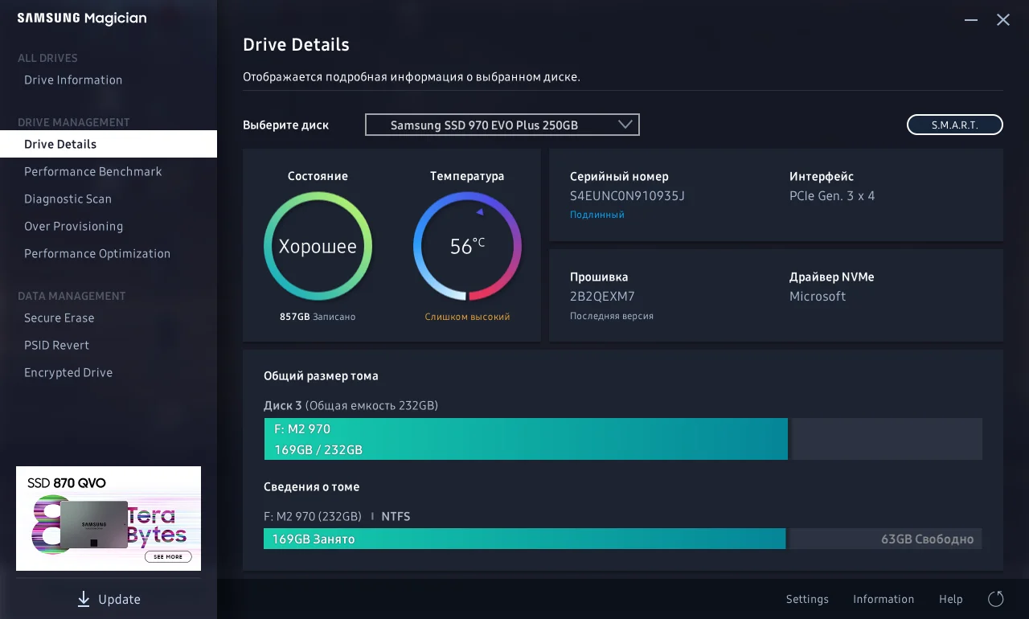Click the F: M2 970 volume usage bar

525,439
